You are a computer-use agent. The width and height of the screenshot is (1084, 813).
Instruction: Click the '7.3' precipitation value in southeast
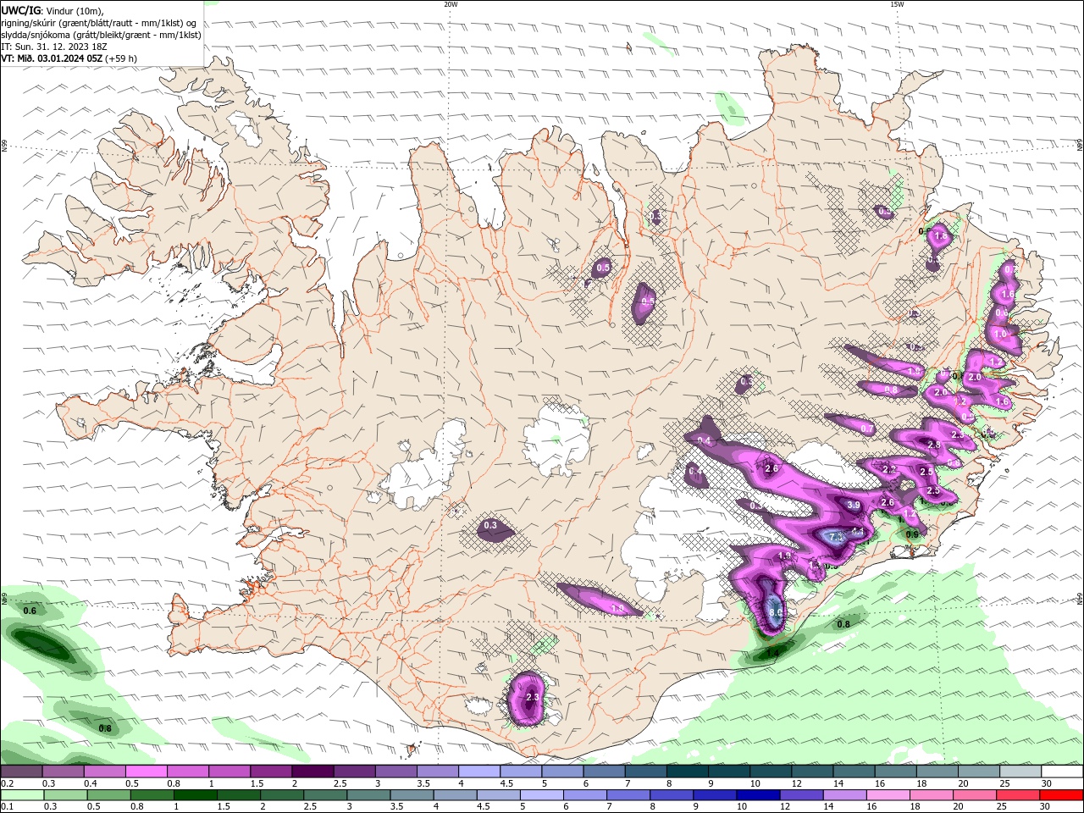(x=836, y=537)
